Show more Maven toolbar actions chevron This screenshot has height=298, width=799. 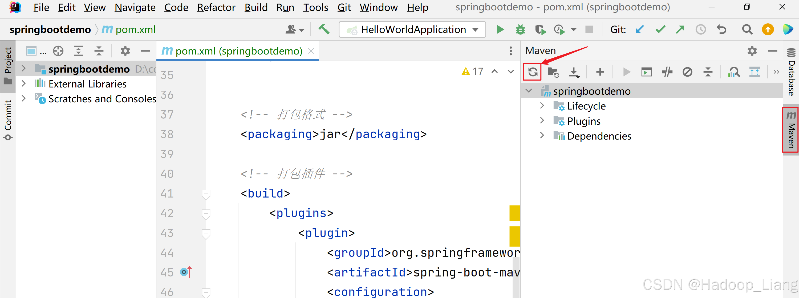776,72
